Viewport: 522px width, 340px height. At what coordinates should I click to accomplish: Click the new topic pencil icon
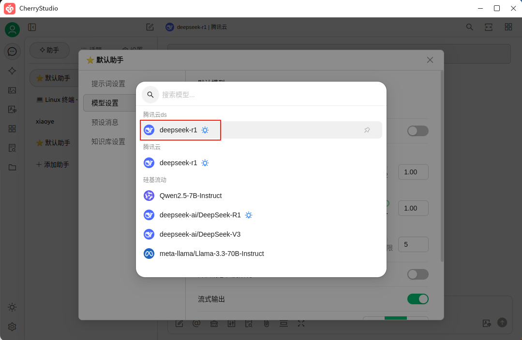[x=150, y=27]
